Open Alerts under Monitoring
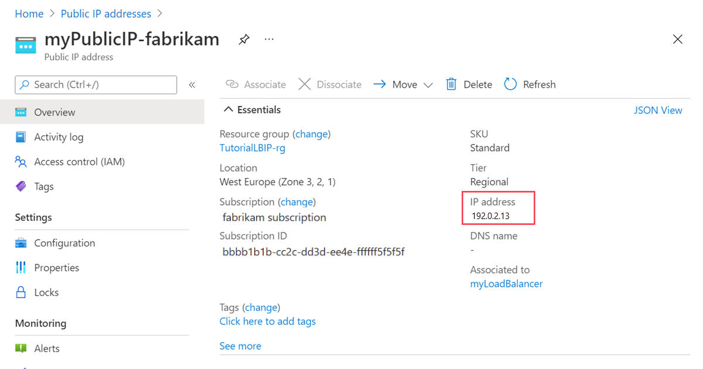This screenshot has height=369, width=703. [47, 348]
